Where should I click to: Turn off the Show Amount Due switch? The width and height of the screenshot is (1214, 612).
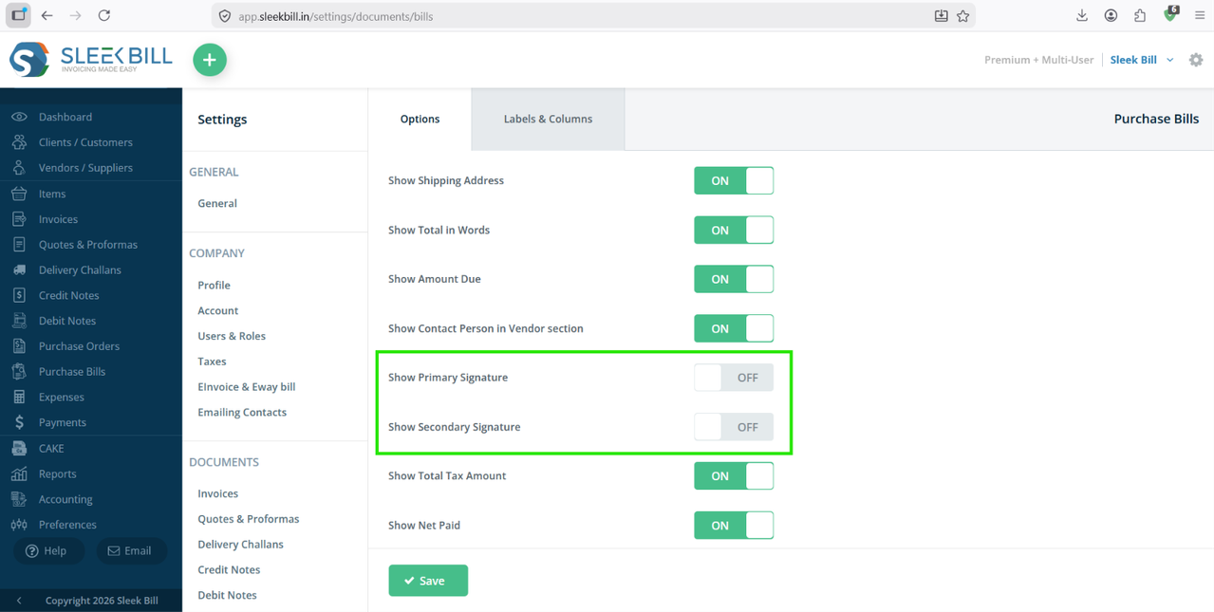click(x=734, y=279)
